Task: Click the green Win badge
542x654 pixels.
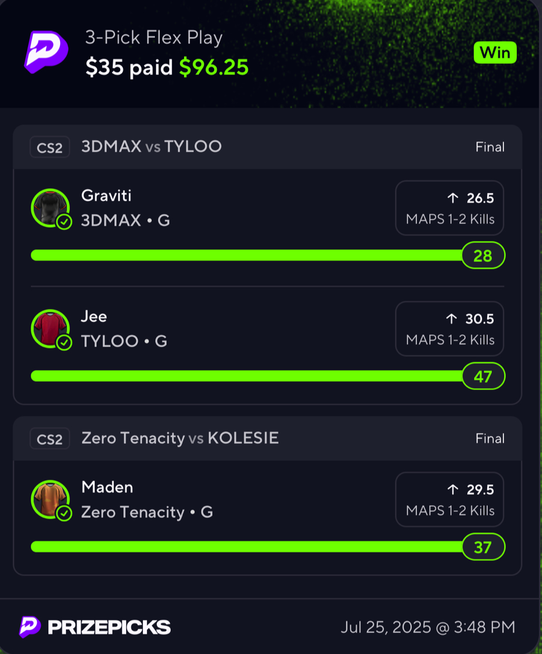Action: [x=495, y=53]
